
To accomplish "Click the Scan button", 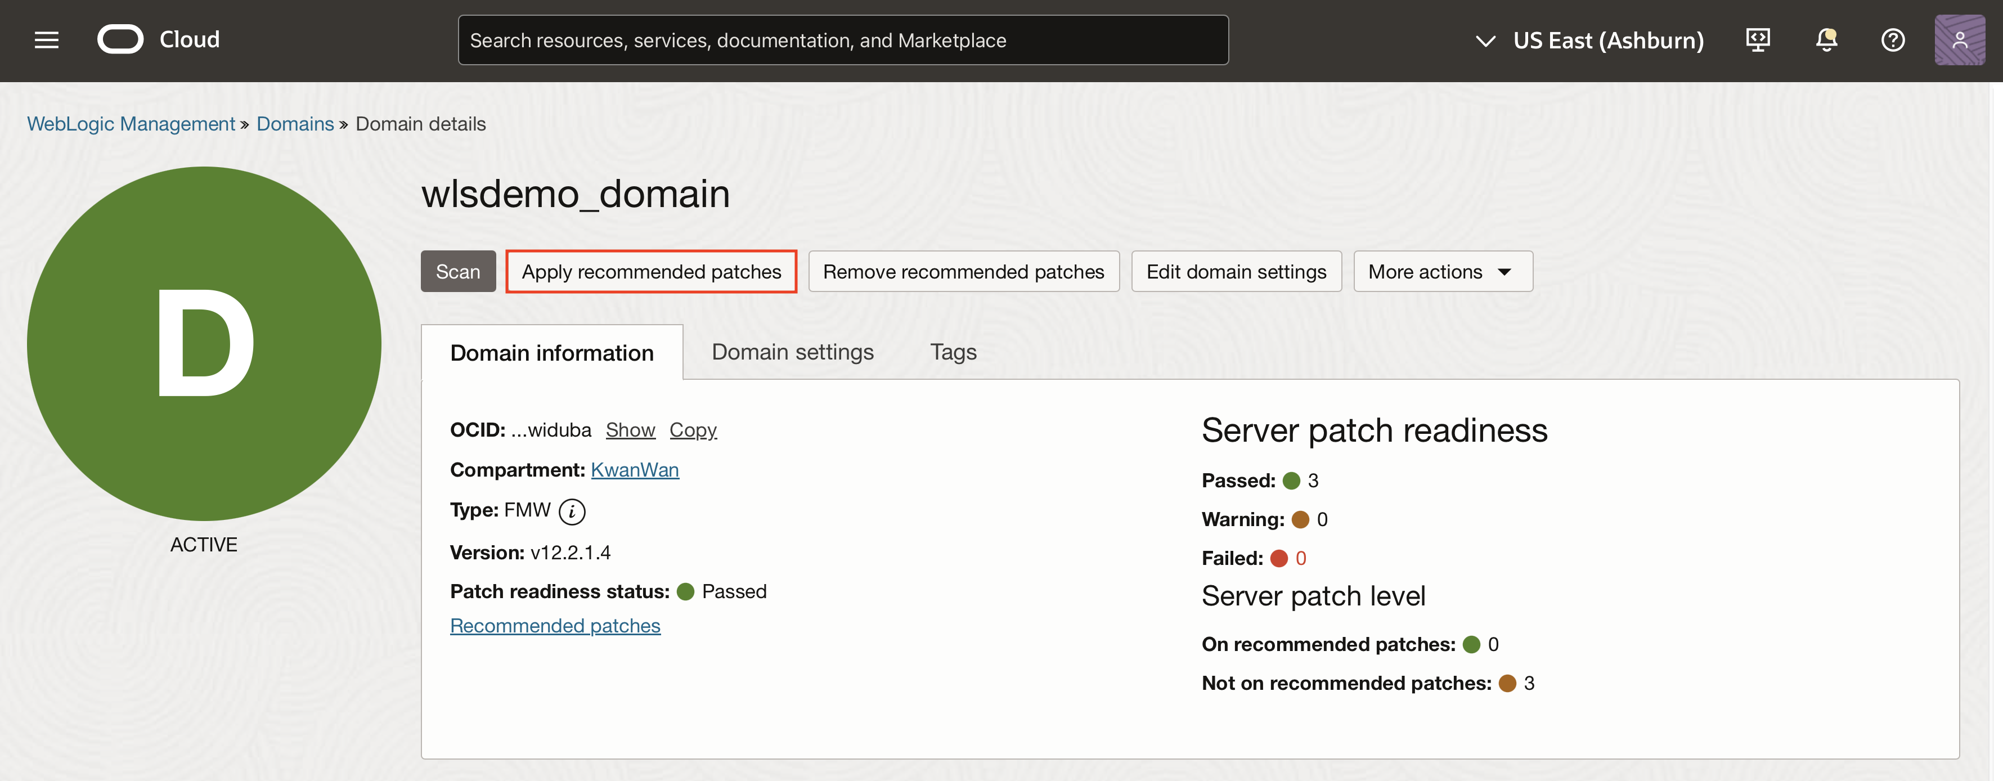I will [458, 271].
